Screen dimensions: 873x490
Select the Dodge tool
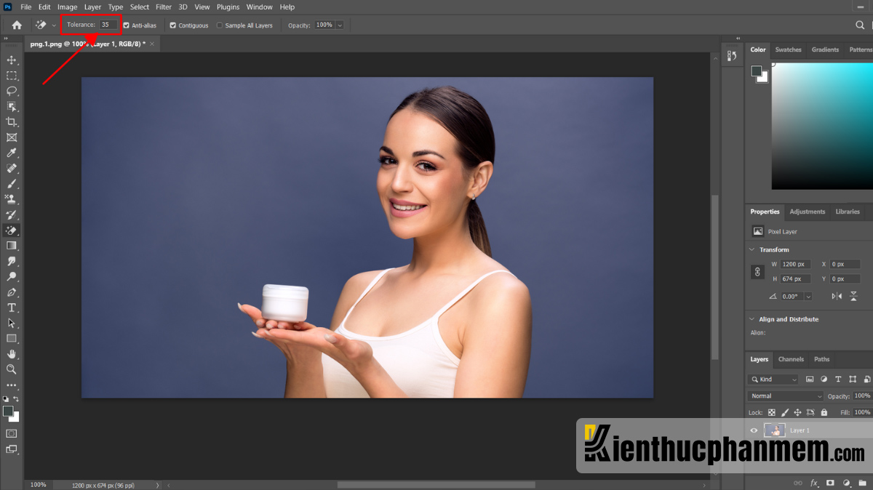12,277
